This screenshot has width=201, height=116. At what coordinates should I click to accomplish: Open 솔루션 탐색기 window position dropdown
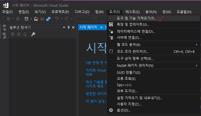[x=64, y=27]
